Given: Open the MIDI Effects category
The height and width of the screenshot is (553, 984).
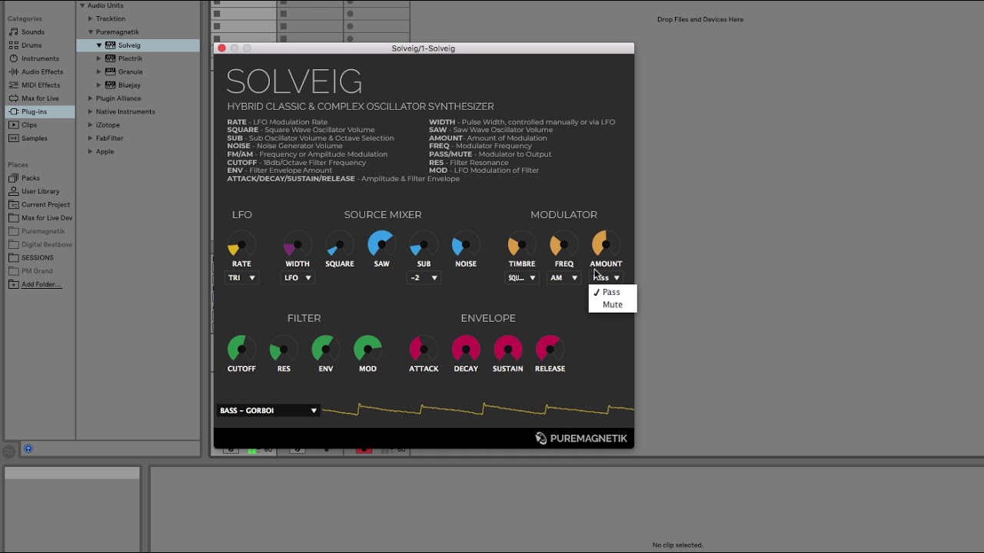Looking at the screenshot, I should [41, 85].
